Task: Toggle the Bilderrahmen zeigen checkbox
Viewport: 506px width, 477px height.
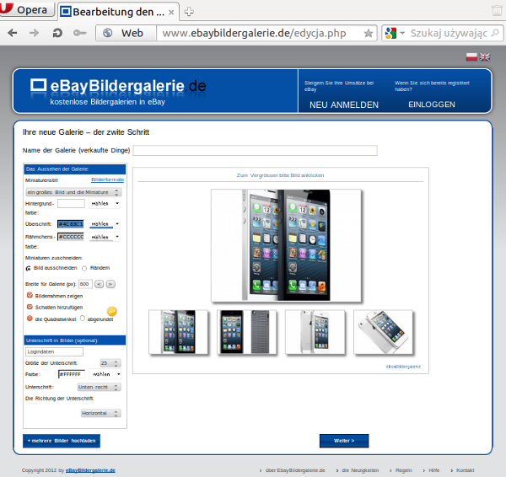Action: click(30, 295)
